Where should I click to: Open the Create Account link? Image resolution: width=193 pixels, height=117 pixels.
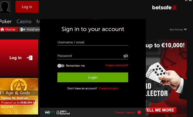[x=108, y=88]
